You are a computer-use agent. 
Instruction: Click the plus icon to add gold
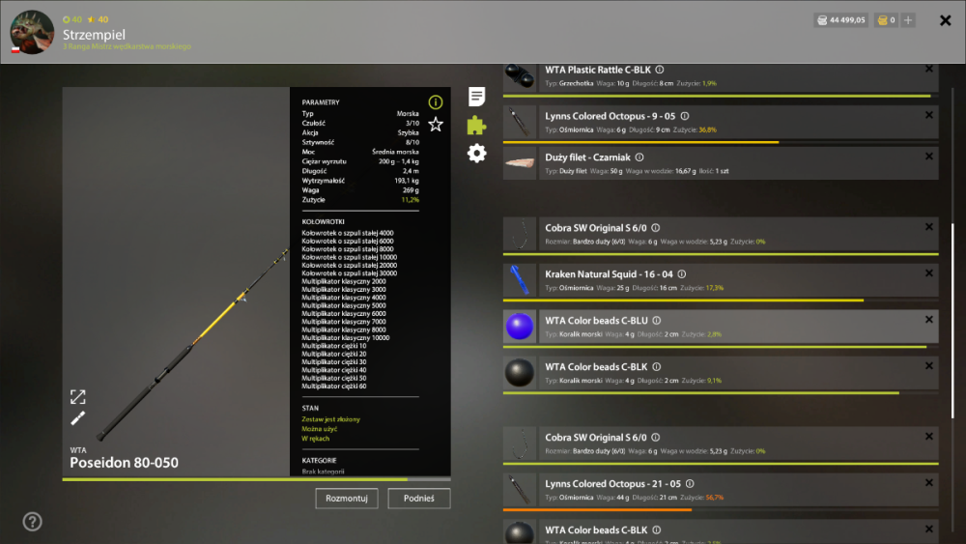point(908,20)
